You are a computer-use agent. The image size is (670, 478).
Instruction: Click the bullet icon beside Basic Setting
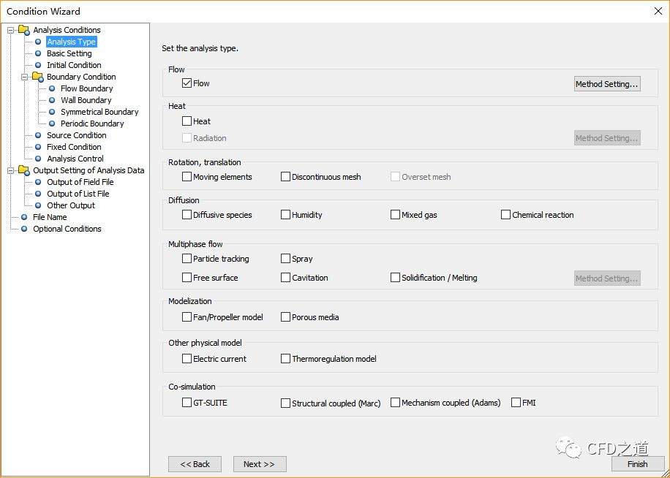[38, 53]
